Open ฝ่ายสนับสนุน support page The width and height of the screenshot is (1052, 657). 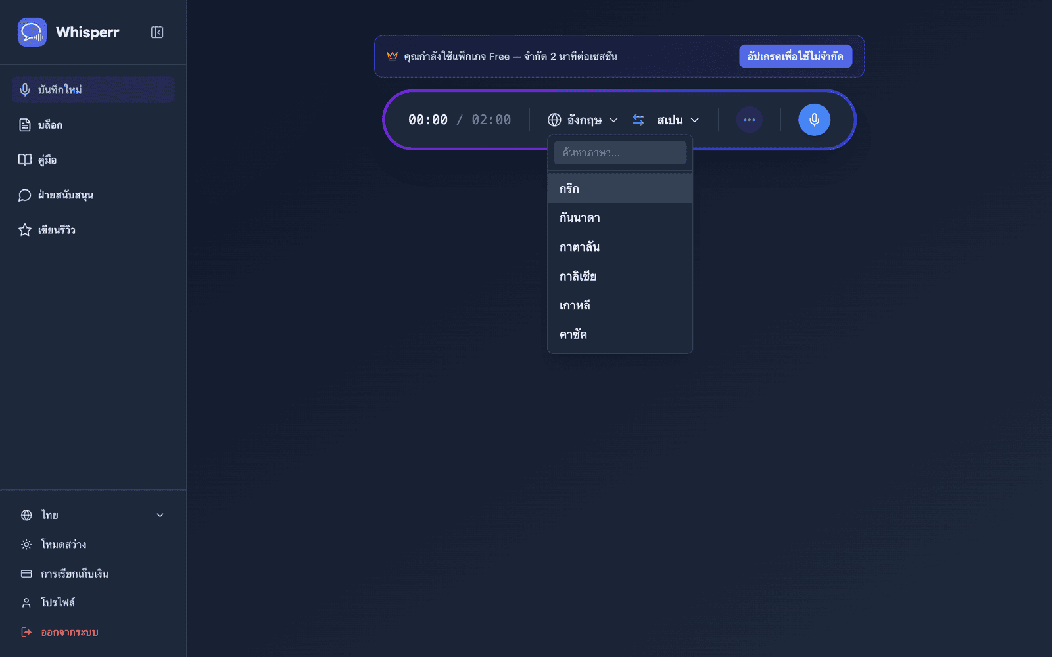(x=93, y=195)
